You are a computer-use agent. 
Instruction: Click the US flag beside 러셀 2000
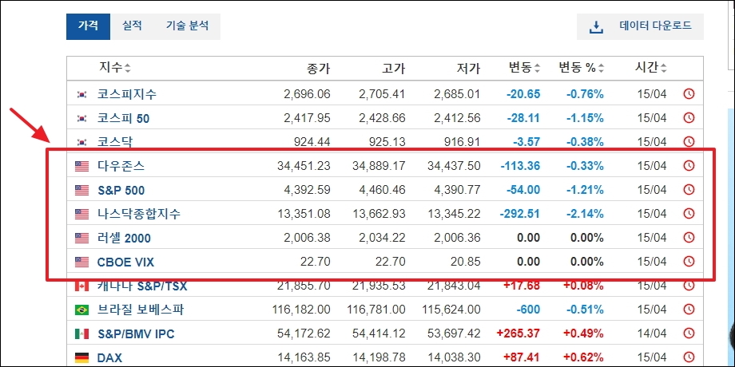click(81, 239)
